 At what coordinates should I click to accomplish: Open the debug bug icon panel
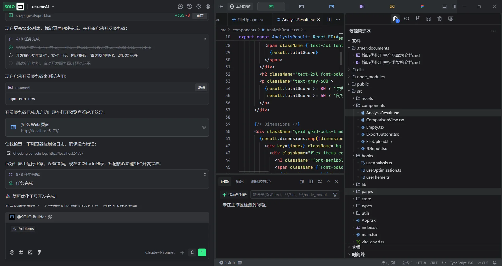pos(440,19)
